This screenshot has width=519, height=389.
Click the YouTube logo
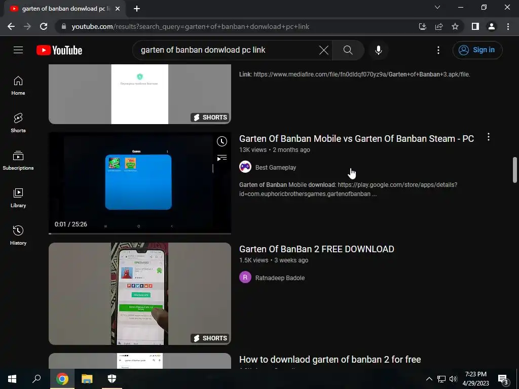(59, 50)
